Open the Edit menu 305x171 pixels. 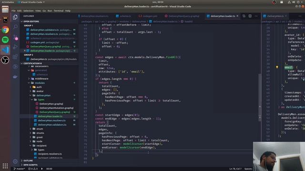[x=19, y=10]
